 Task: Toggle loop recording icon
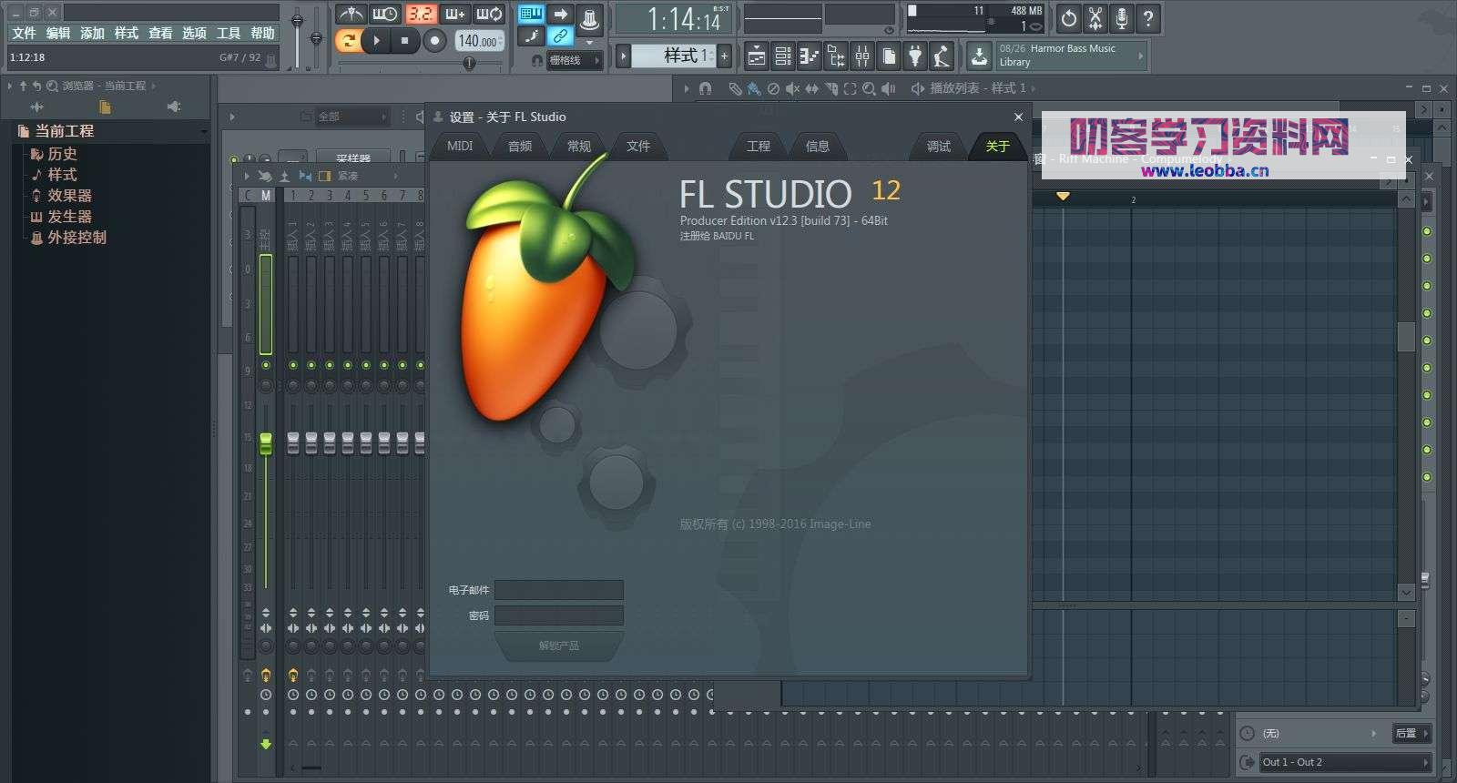[x=489, y=14]
